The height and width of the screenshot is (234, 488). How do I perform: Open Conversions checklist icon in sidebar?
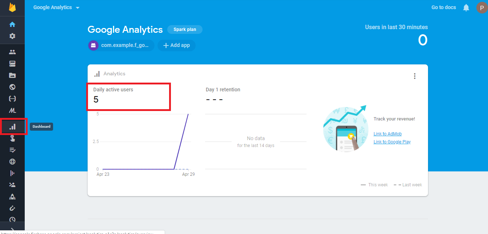[x=12, y=150]
